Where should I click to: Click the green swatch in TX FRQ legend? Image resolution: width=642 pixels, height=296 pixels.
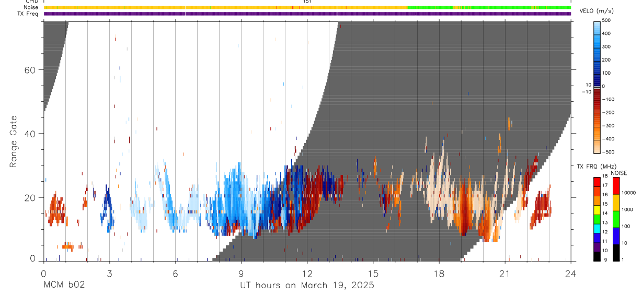[597, 218]
